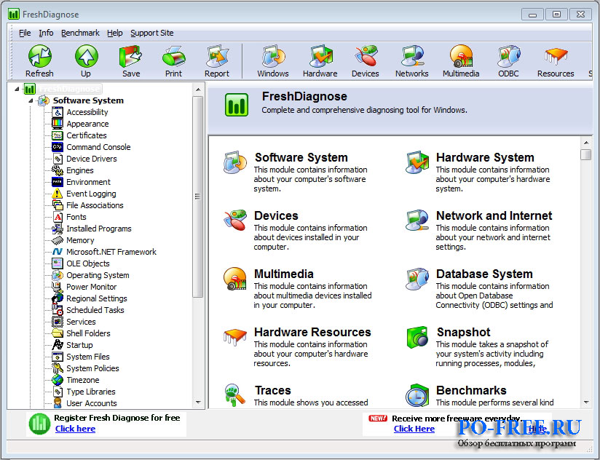Viewport: 600px width, 460px height.
Task: Select Scheduled Tasks in the tree
Action: pos(95,310)
